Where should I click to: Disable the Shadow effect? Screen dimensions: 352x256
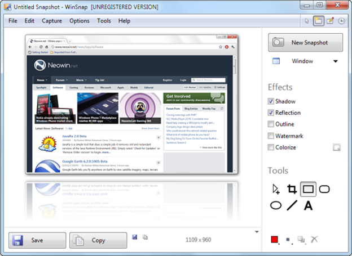point(271,101)
